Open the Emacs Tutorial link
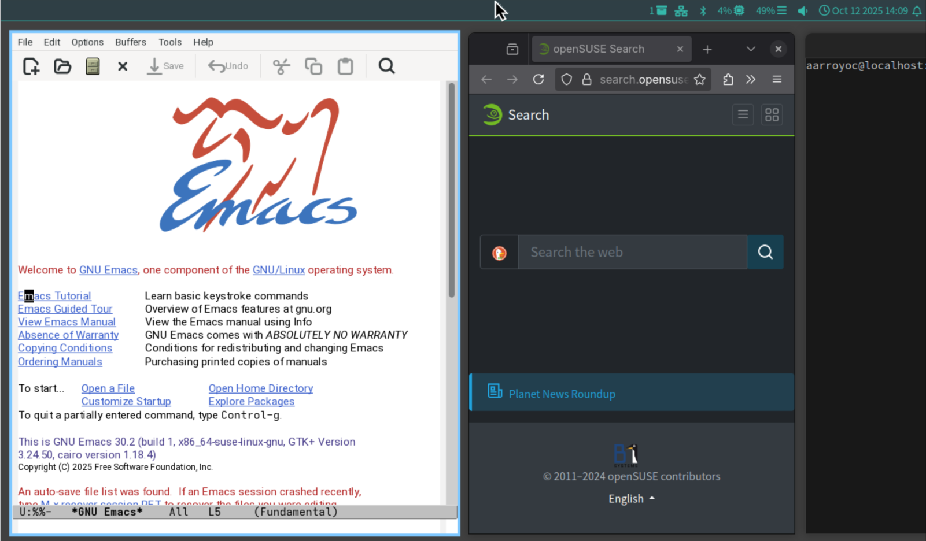 point(54,296)
